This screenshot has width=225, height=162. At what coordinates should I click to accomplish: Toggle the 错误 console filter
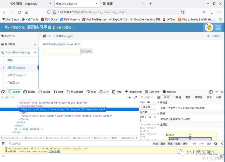[x=155, y=144]
